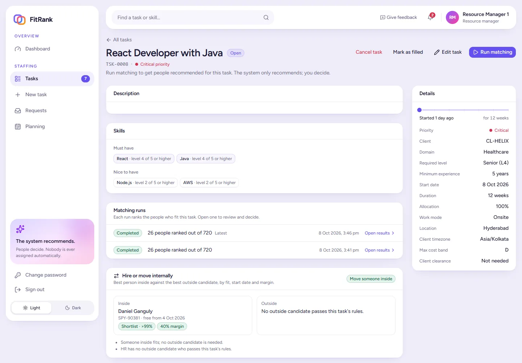Click the Requests inbox icon
The height and width of the screenshot is (363, 522).
coord(18,111)
